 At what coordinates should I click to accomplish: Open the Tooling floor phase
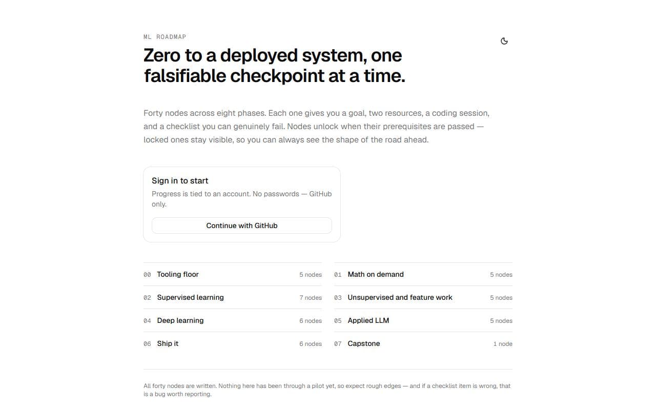click(x=233, y=274)
